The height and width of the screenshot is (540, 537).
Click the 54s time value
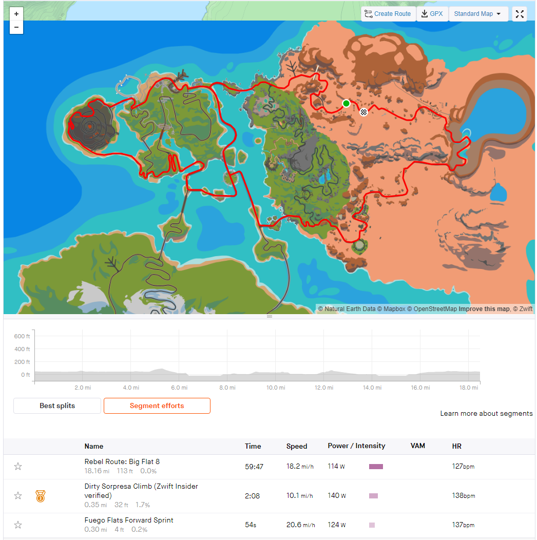251,525
